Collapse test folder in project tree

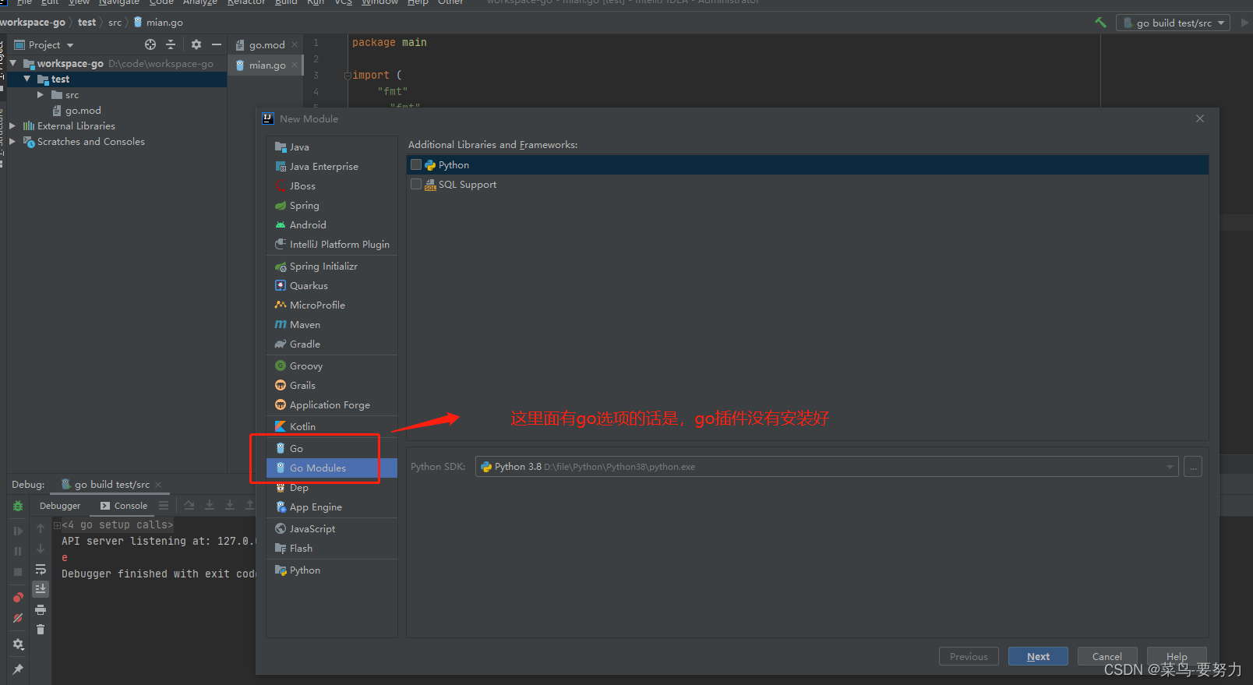point(27,79)
